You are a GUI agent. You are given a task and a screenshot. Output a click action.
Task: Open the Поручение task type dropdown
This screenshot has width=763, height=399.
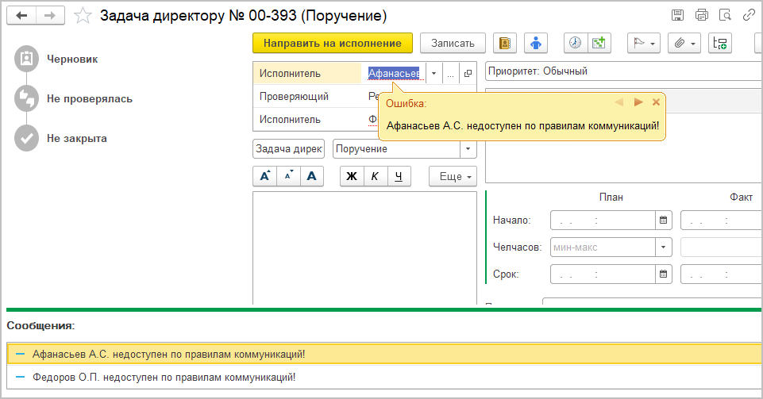(x=468, y=149)
